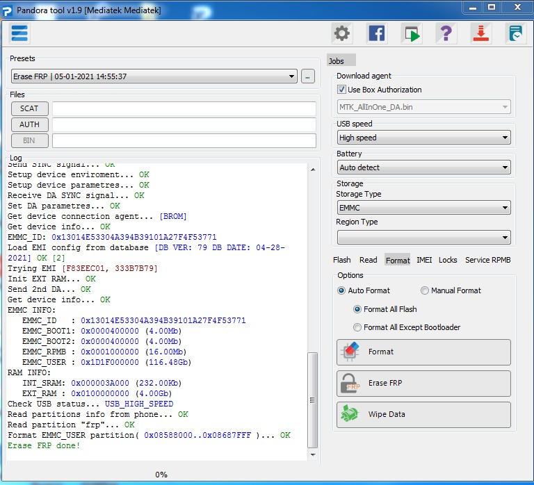Viewport: 534px width, 485px height.
Task: Expand the USB speed High speed dropdown
Action: point(423,138)
